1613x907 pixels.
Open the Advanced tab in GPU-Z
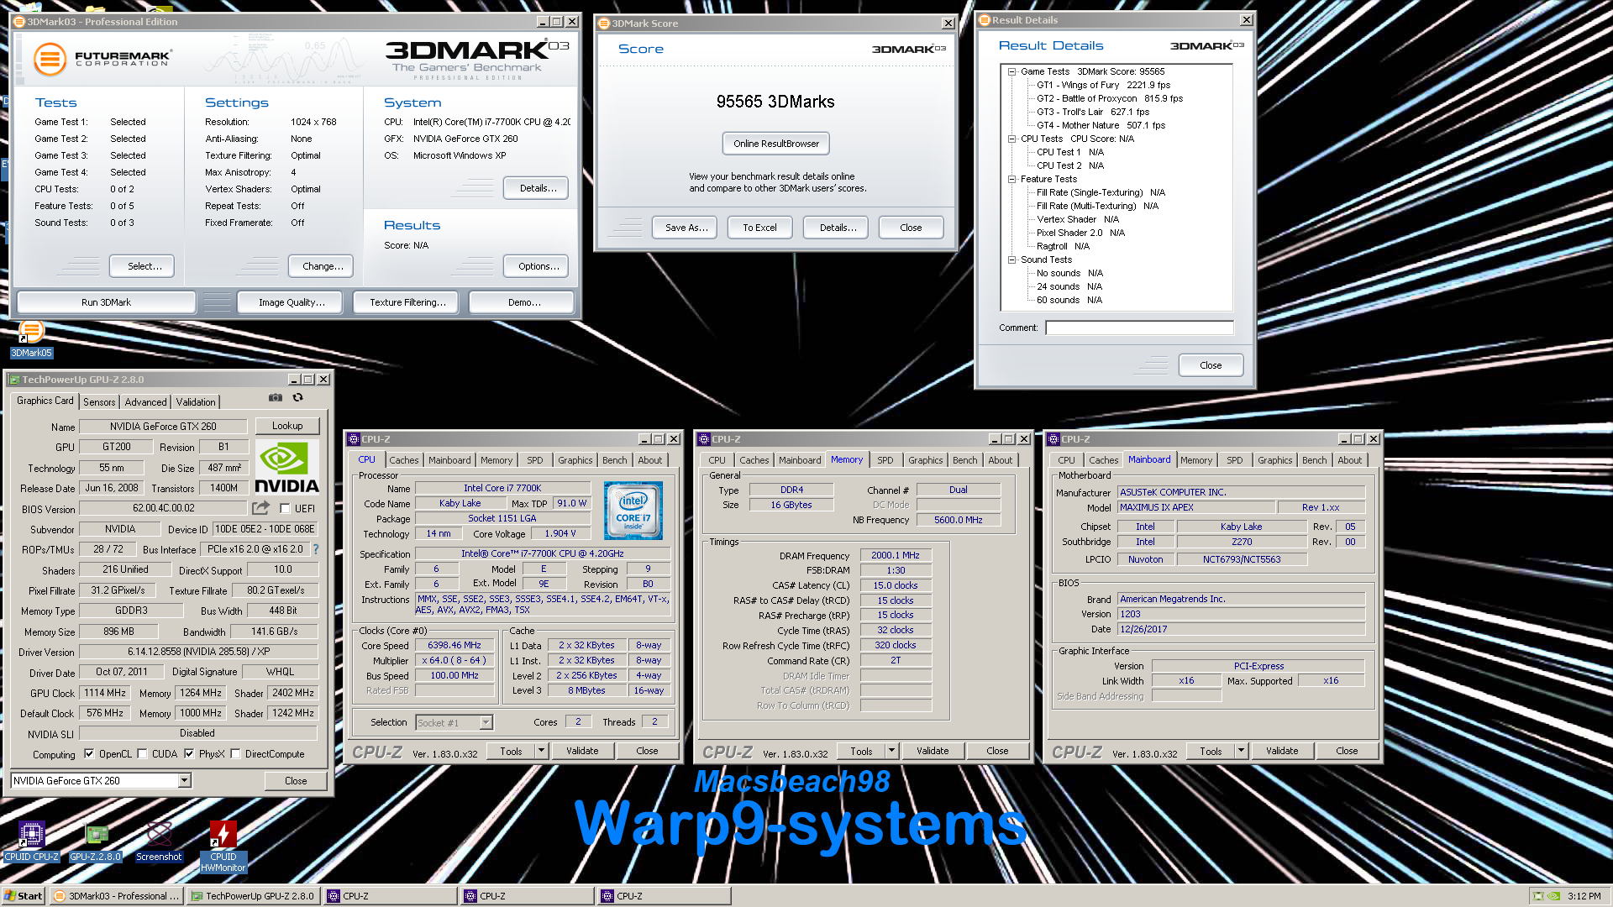145,402
